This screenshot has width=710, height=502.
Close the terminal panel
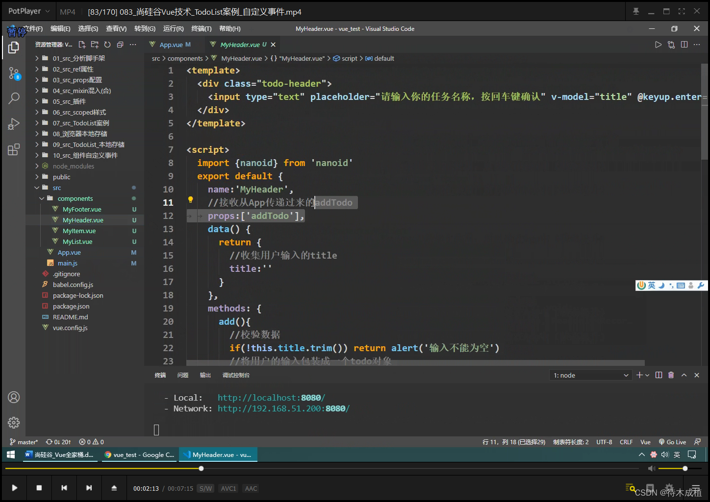(697, 375)
